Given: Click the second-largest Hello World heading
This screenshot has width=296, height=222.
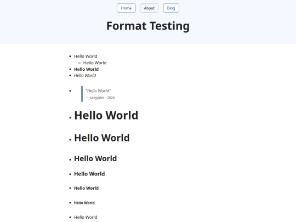Looking at the screenshot, I should tap(102, 138).
